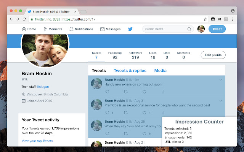The width and height of the screenshot is (244, 152).
Task: Click the search magnifier icon
Action: [189, 29]
